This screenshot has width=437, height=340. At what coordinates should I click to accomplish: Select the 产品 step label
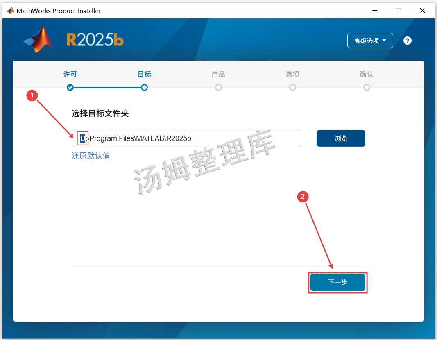[218, 74]
